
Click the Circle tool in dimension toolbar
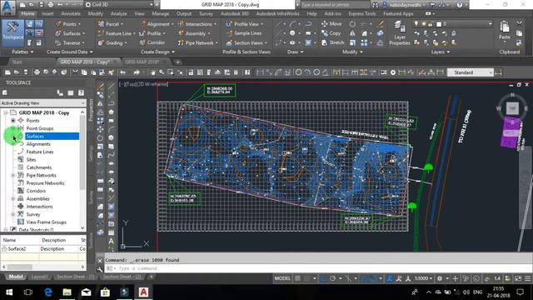point(298,72)
